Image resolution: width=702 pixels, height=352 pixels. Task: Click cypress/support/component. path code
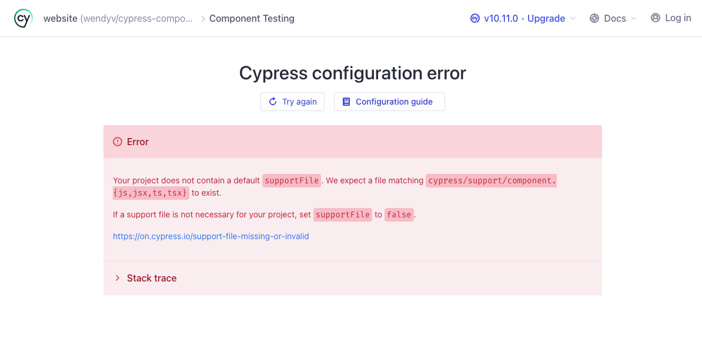[491, 180]
